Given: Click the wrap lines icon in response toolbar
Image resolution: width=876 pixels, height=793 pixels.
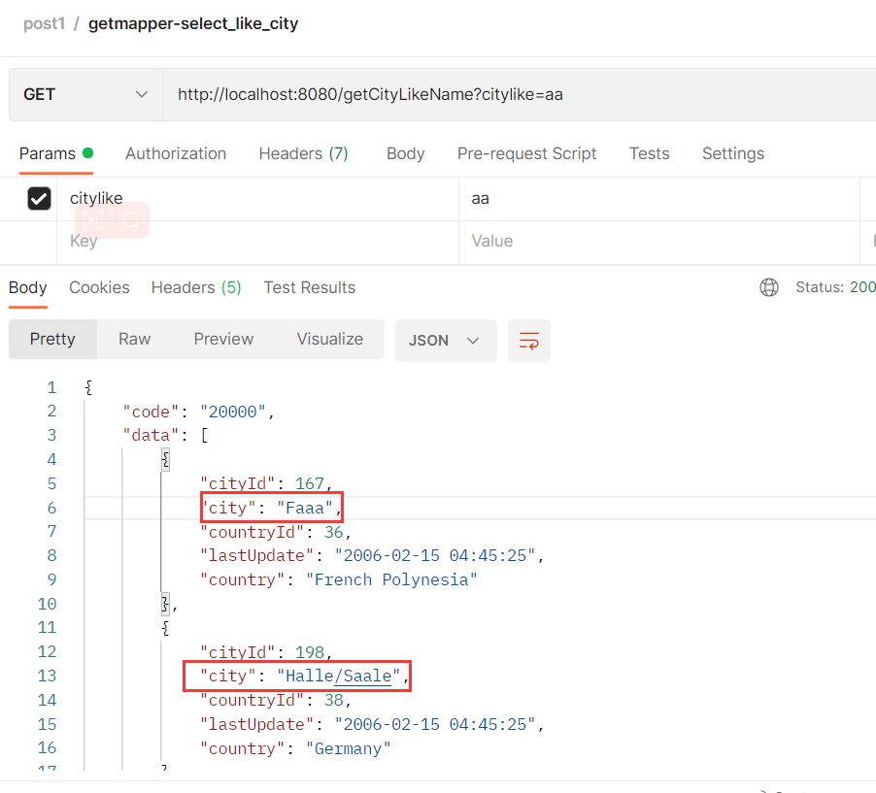Looking at the screenshot, I should 529,341.
